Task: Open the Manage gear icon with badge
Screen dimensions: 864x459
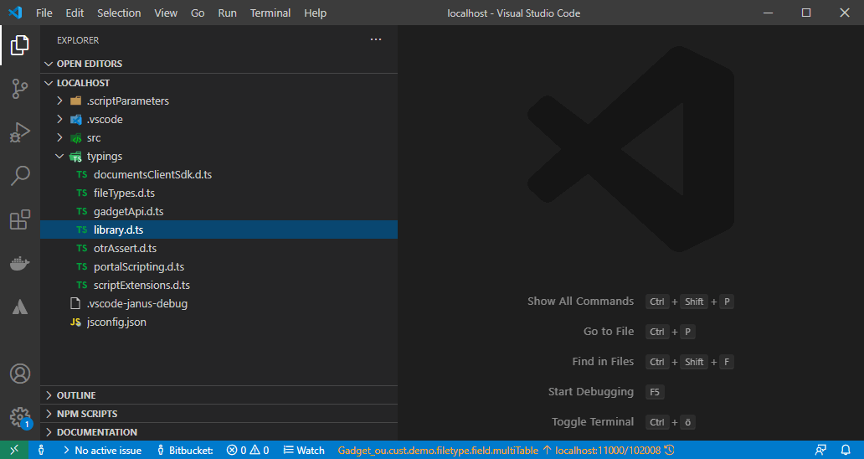Action: coord(20,417)
